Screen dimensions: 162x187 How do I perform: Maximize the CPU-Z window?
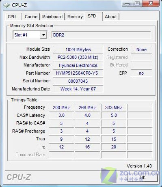(137, 4)
